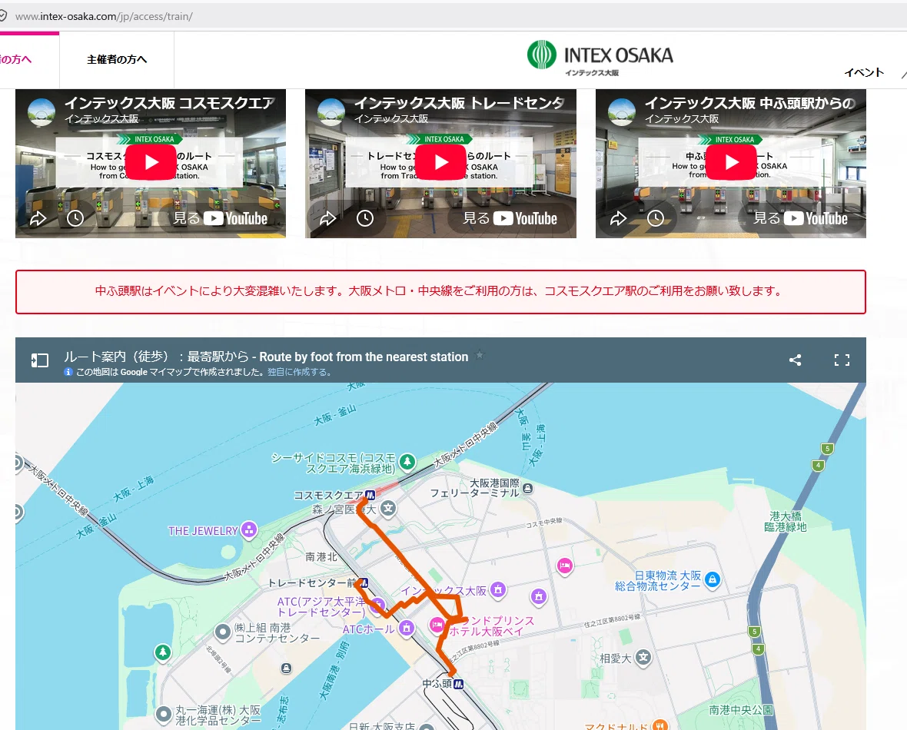This screenshot has height=730, width=907.
Task: Click channel avatar on コスモスクエア video
Action: tap(42, 111)
